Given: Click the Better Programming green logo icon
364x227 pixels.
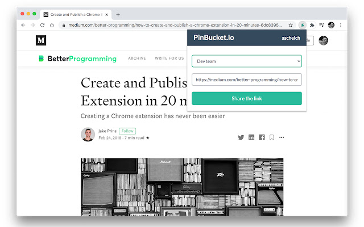Looking at the screenshot, I should pyautogui.click(x=41, y=58).
